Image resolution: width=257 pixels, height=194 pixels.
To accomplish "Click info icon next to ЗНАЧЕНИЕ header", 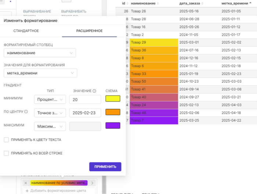I will click(94, 91).
